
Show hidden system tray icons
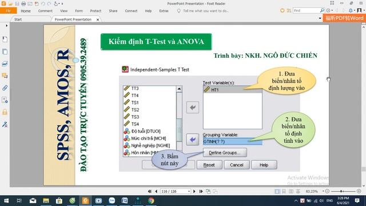pos(296,201)
